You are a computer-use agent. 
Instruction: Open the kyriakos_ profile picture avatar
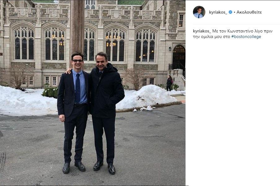(x=199, y=12)
